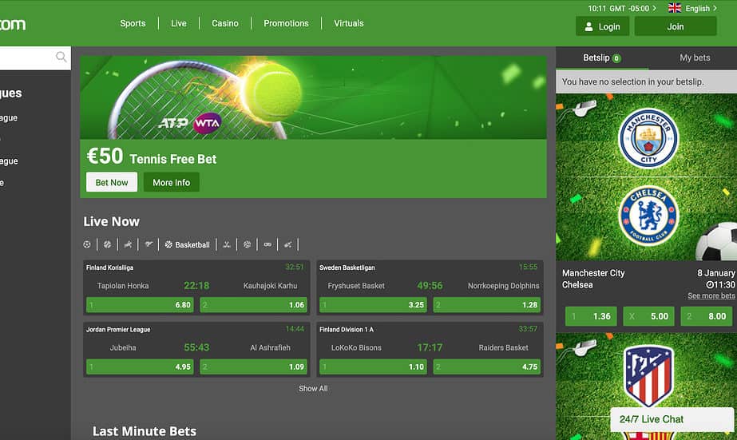
Task: Bet on Chelsea win at odds 8.00
Action: coord(707,316)
